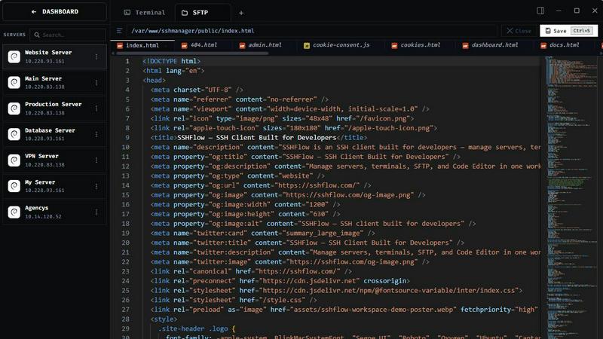Open options menu for Website Server
603x339 pixels.
pyautogui.click(x=96, y=57)
